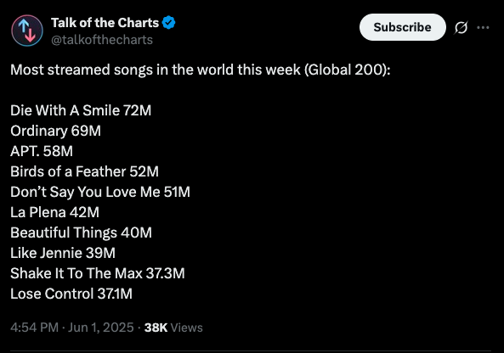
Task: Click the Subscribe button
Action: 402,27
